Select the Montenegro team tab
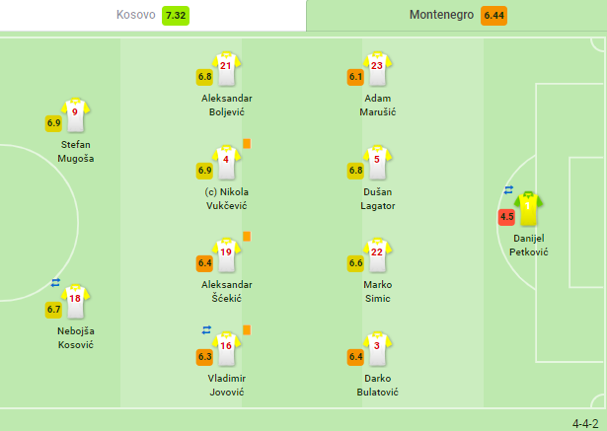Image resolution: width=607 pixels, height=431 pixels. (457, 16)
